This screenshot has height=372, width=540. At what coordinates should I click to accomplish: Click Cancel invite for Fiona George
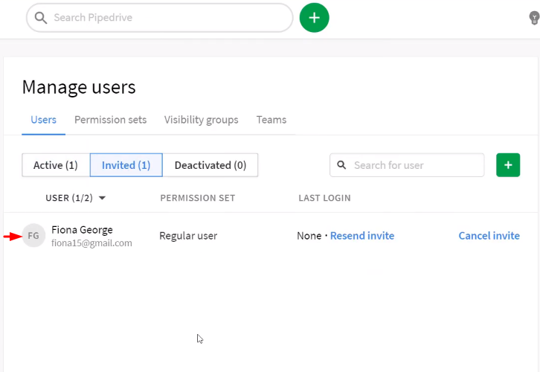[x=489, y=236]
